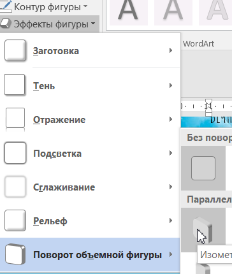Click the Подсветка glow icon

click(x=15, y=153)
